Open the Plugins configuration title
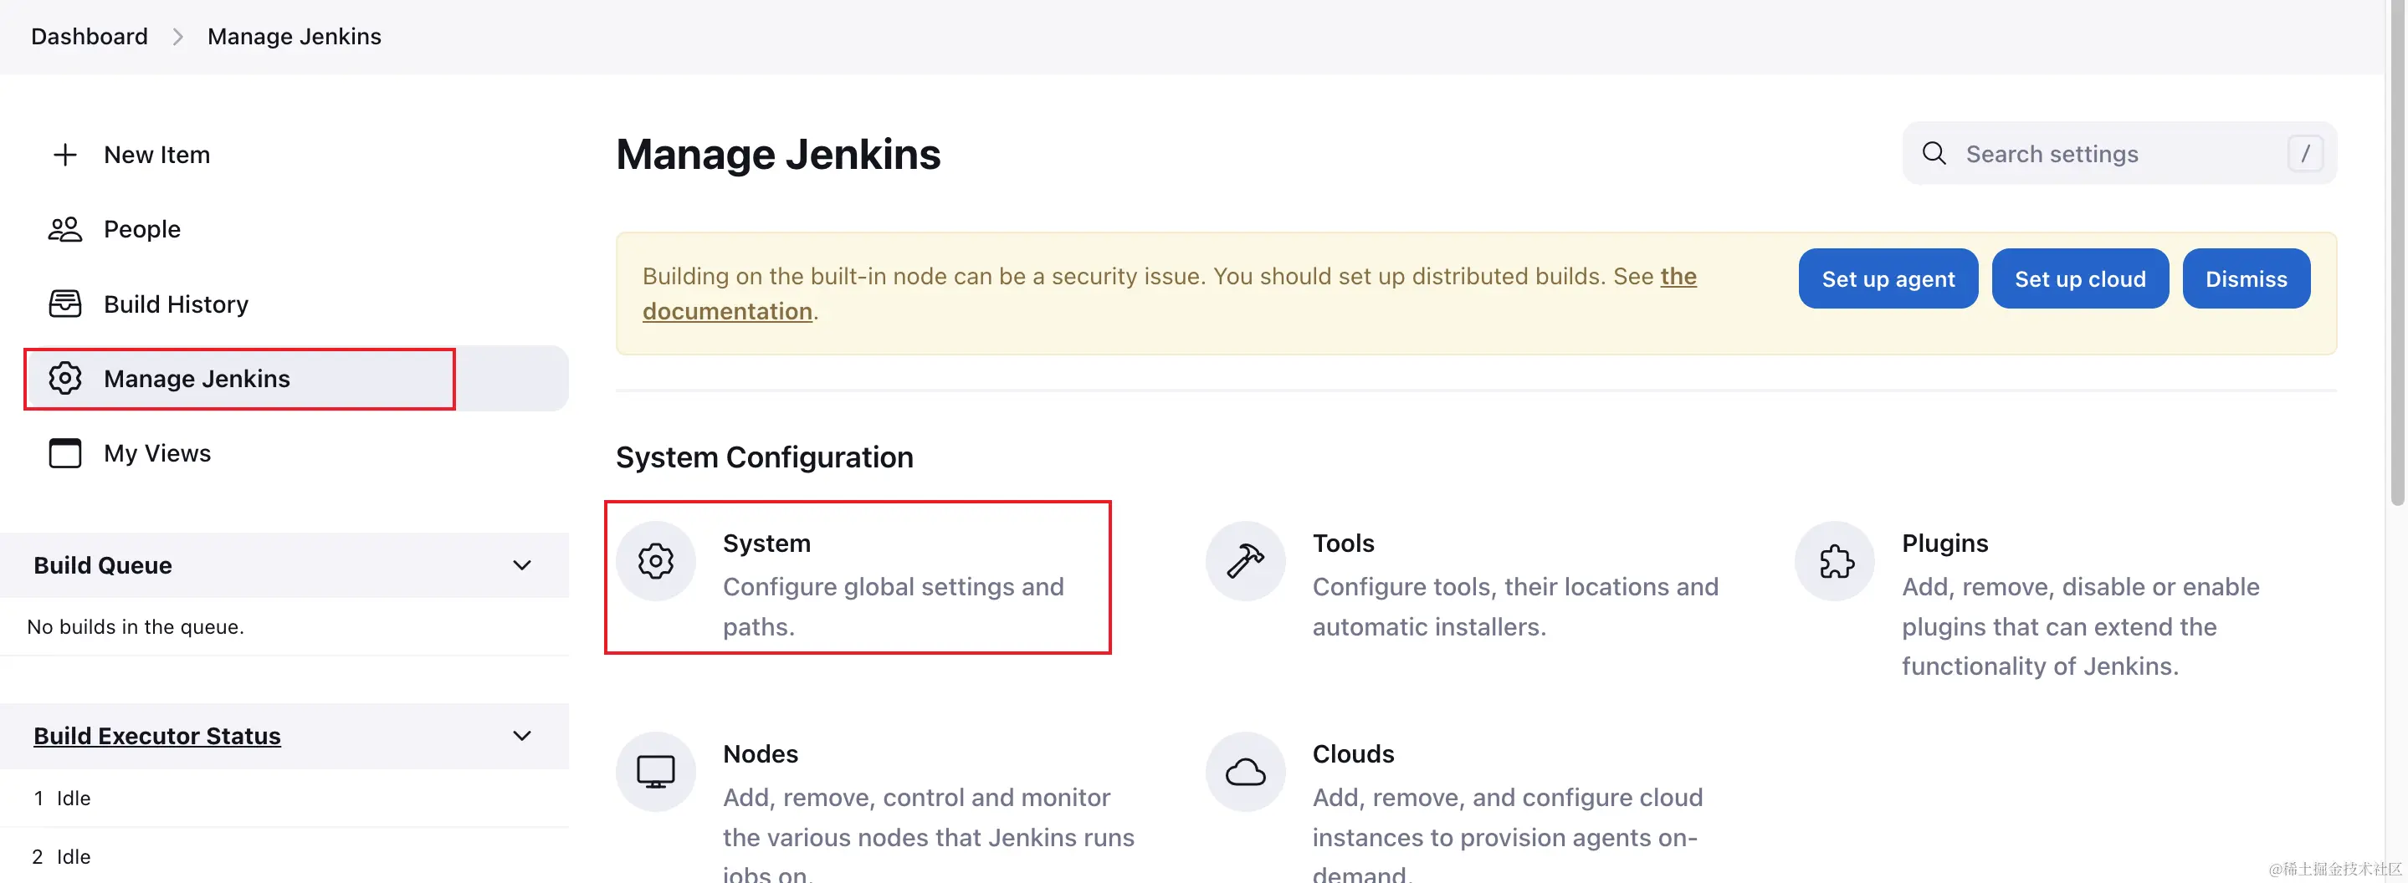This screenshot has height=883, width=2408. (x=1944, y=543)
